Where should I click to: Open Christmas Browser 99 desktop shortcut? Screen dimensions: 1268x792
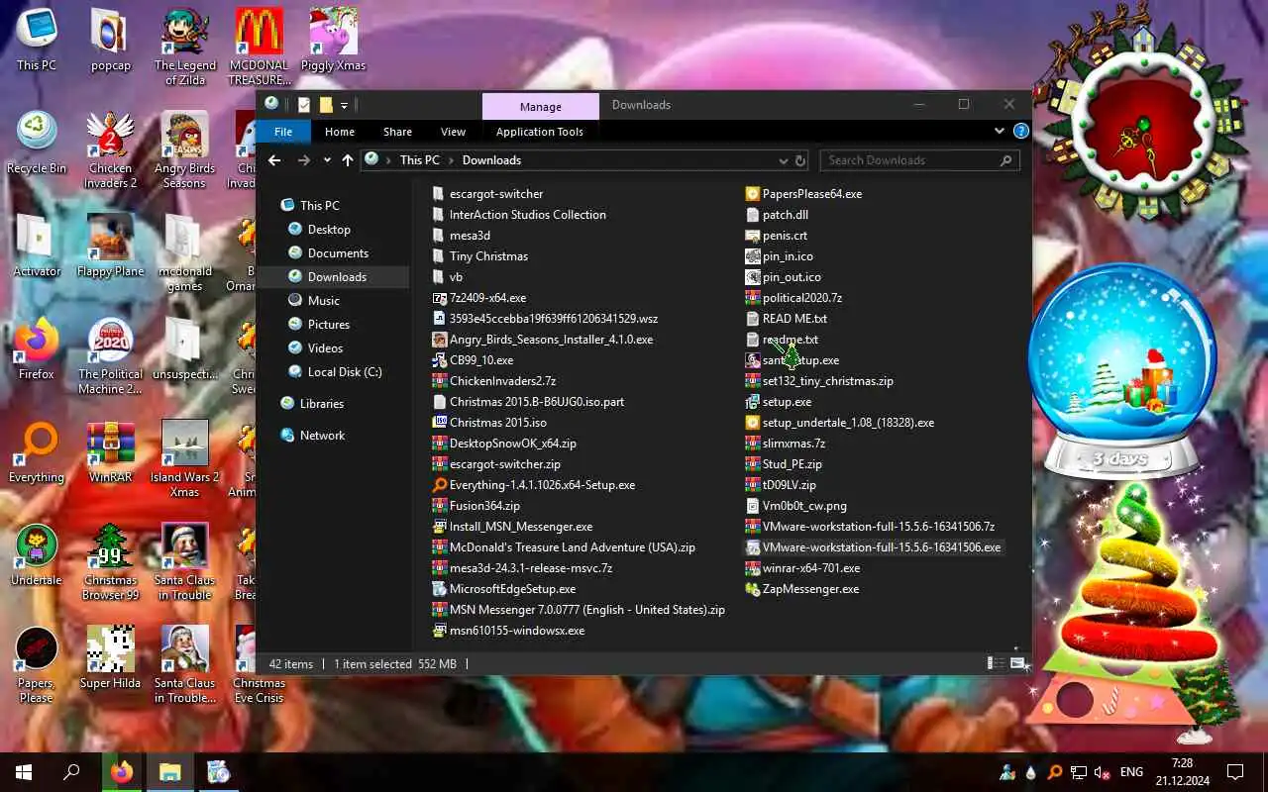[111, 561]
